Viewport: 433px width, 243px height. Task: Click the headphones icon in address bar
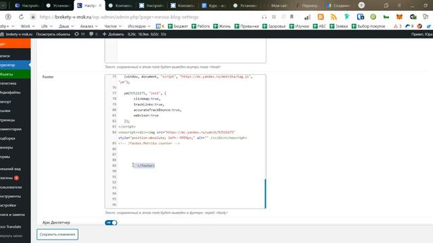(265, 17)
